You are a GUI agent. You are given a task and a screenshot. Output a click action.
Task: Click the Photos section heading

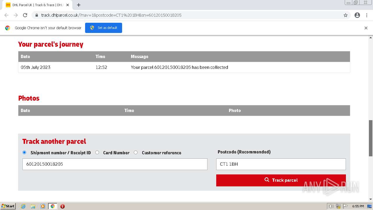[29, 98]
